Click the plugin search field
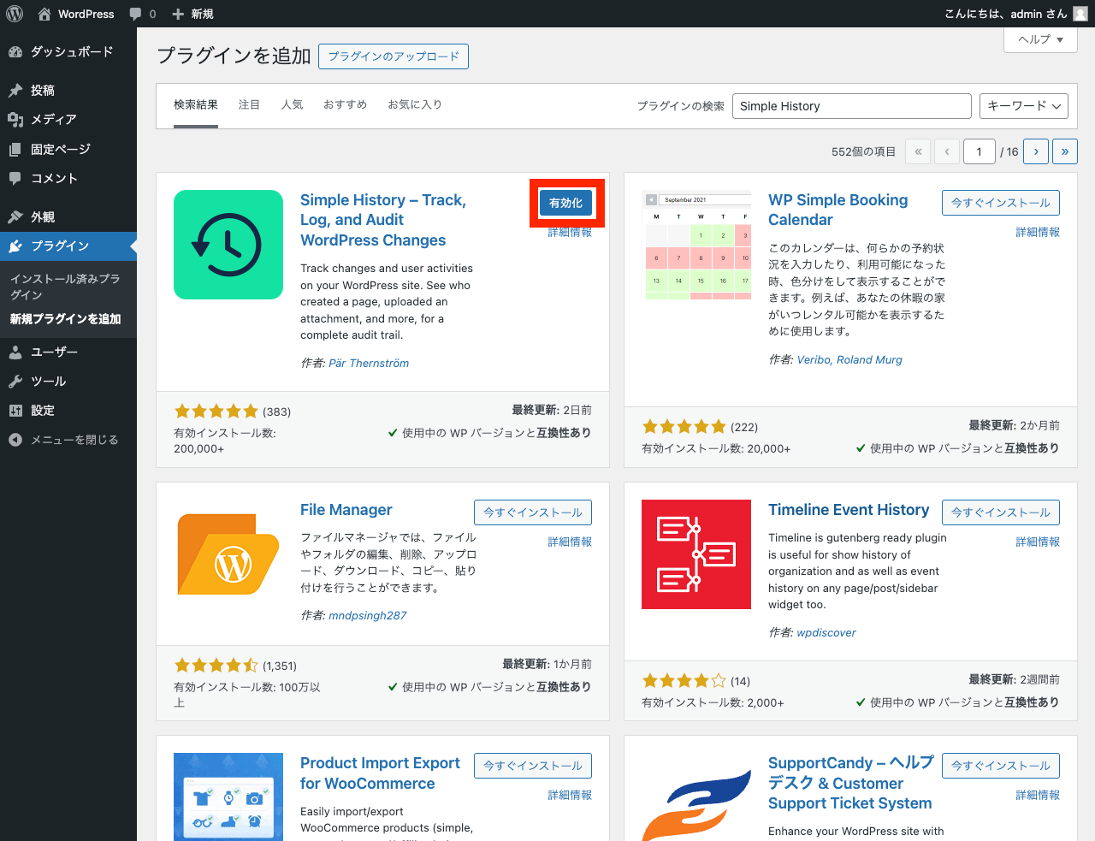The width and height of the screenshot is (1095, 841). tap(852, 106)
